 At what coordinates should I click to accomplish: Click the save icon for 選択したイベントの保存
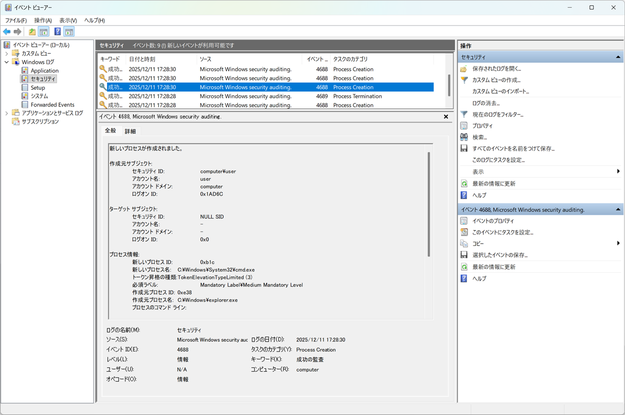(x=464, y=255)
